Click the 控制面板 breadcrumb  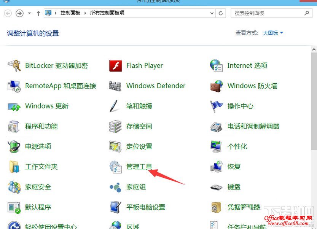coord(70,13)
